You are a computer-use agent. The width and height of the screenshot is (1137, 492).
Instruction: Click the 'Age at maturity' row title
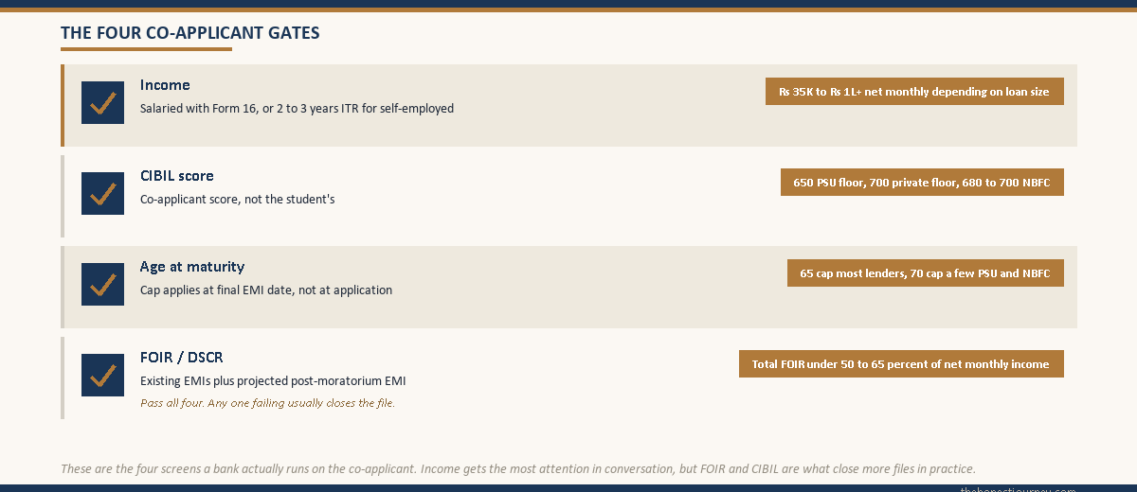192,267
